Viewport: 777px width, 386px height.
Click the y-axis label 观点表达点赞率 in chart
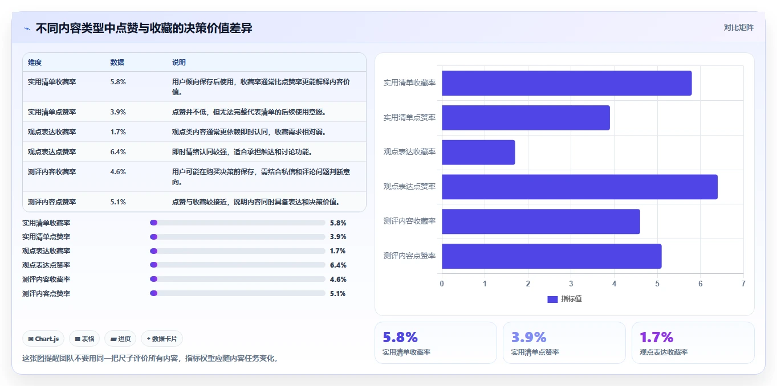409,187
